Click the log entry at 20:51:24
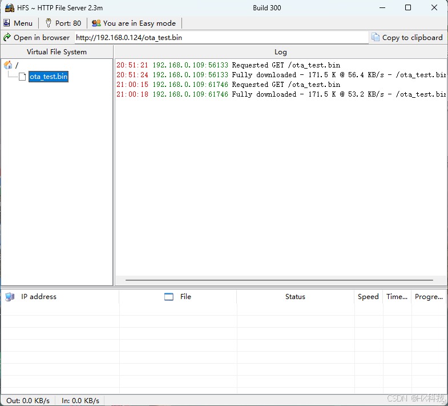Screen dimensions: 448x406 coord(281,75)
